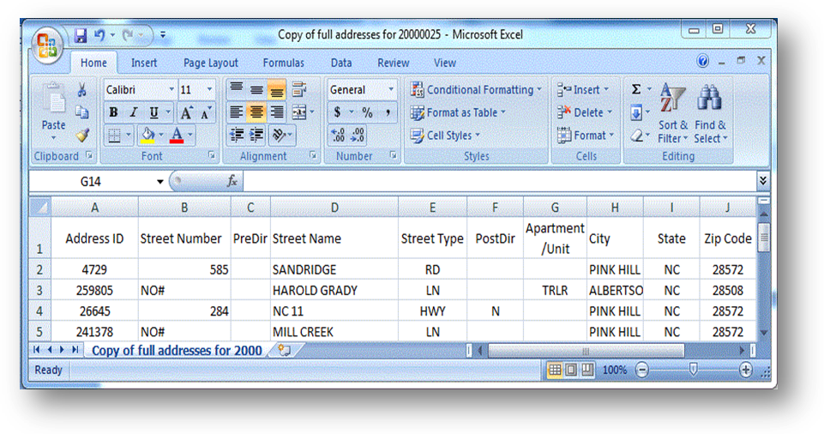Expand the Cell Styles menu
Screen dimensions: 824x434
tap(445, 136)
